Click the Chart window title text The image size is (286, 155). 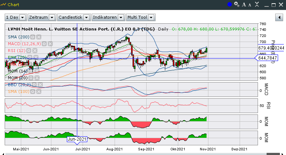pos(13,5)
